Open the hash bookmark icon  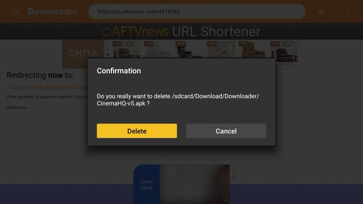point(321,11)
